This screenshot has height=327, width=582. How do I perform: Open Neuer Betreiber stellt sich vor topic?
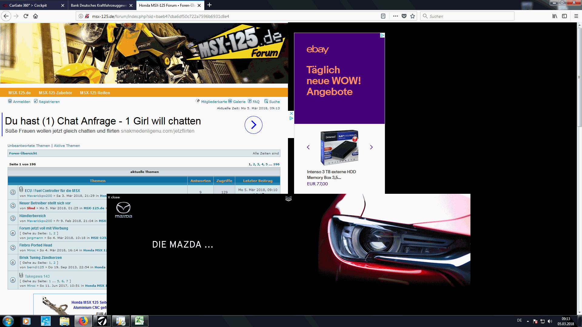pos(45,203)
